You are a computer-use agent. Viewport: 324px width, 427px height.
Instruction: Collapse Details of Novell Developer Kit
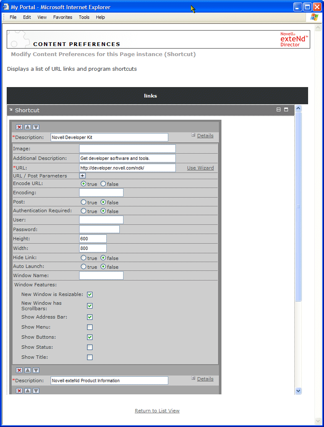click(x=193, y=135)
